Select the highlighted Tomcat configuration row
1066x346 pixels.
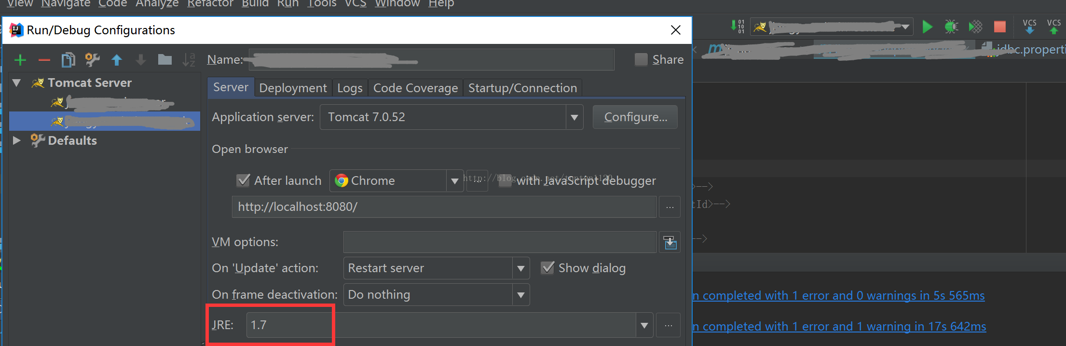[x=105, y=121]
